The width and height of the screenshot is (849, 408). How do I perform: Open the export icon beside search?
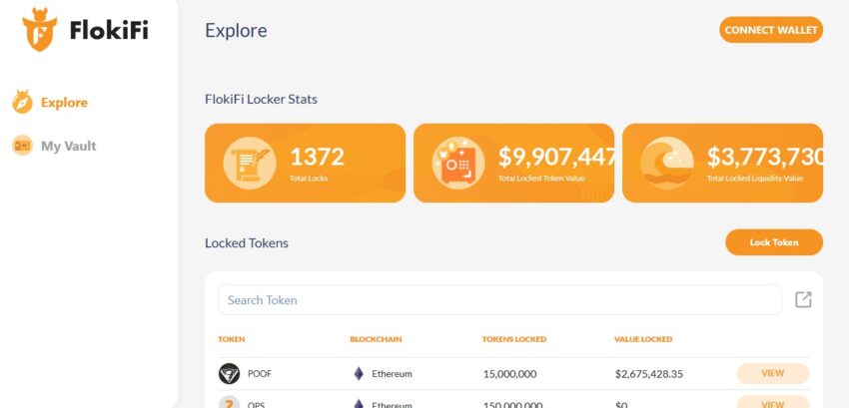[803, 299]
